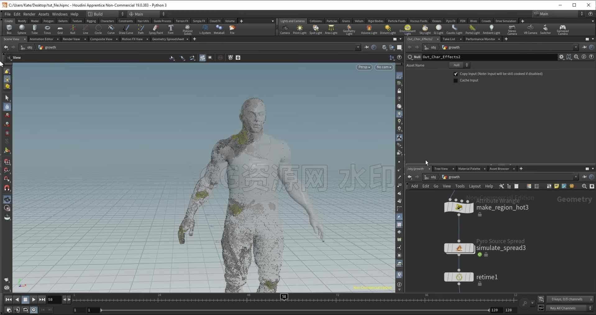
Task: Enable the Cache Input checkbox
Action: (456, 80)
